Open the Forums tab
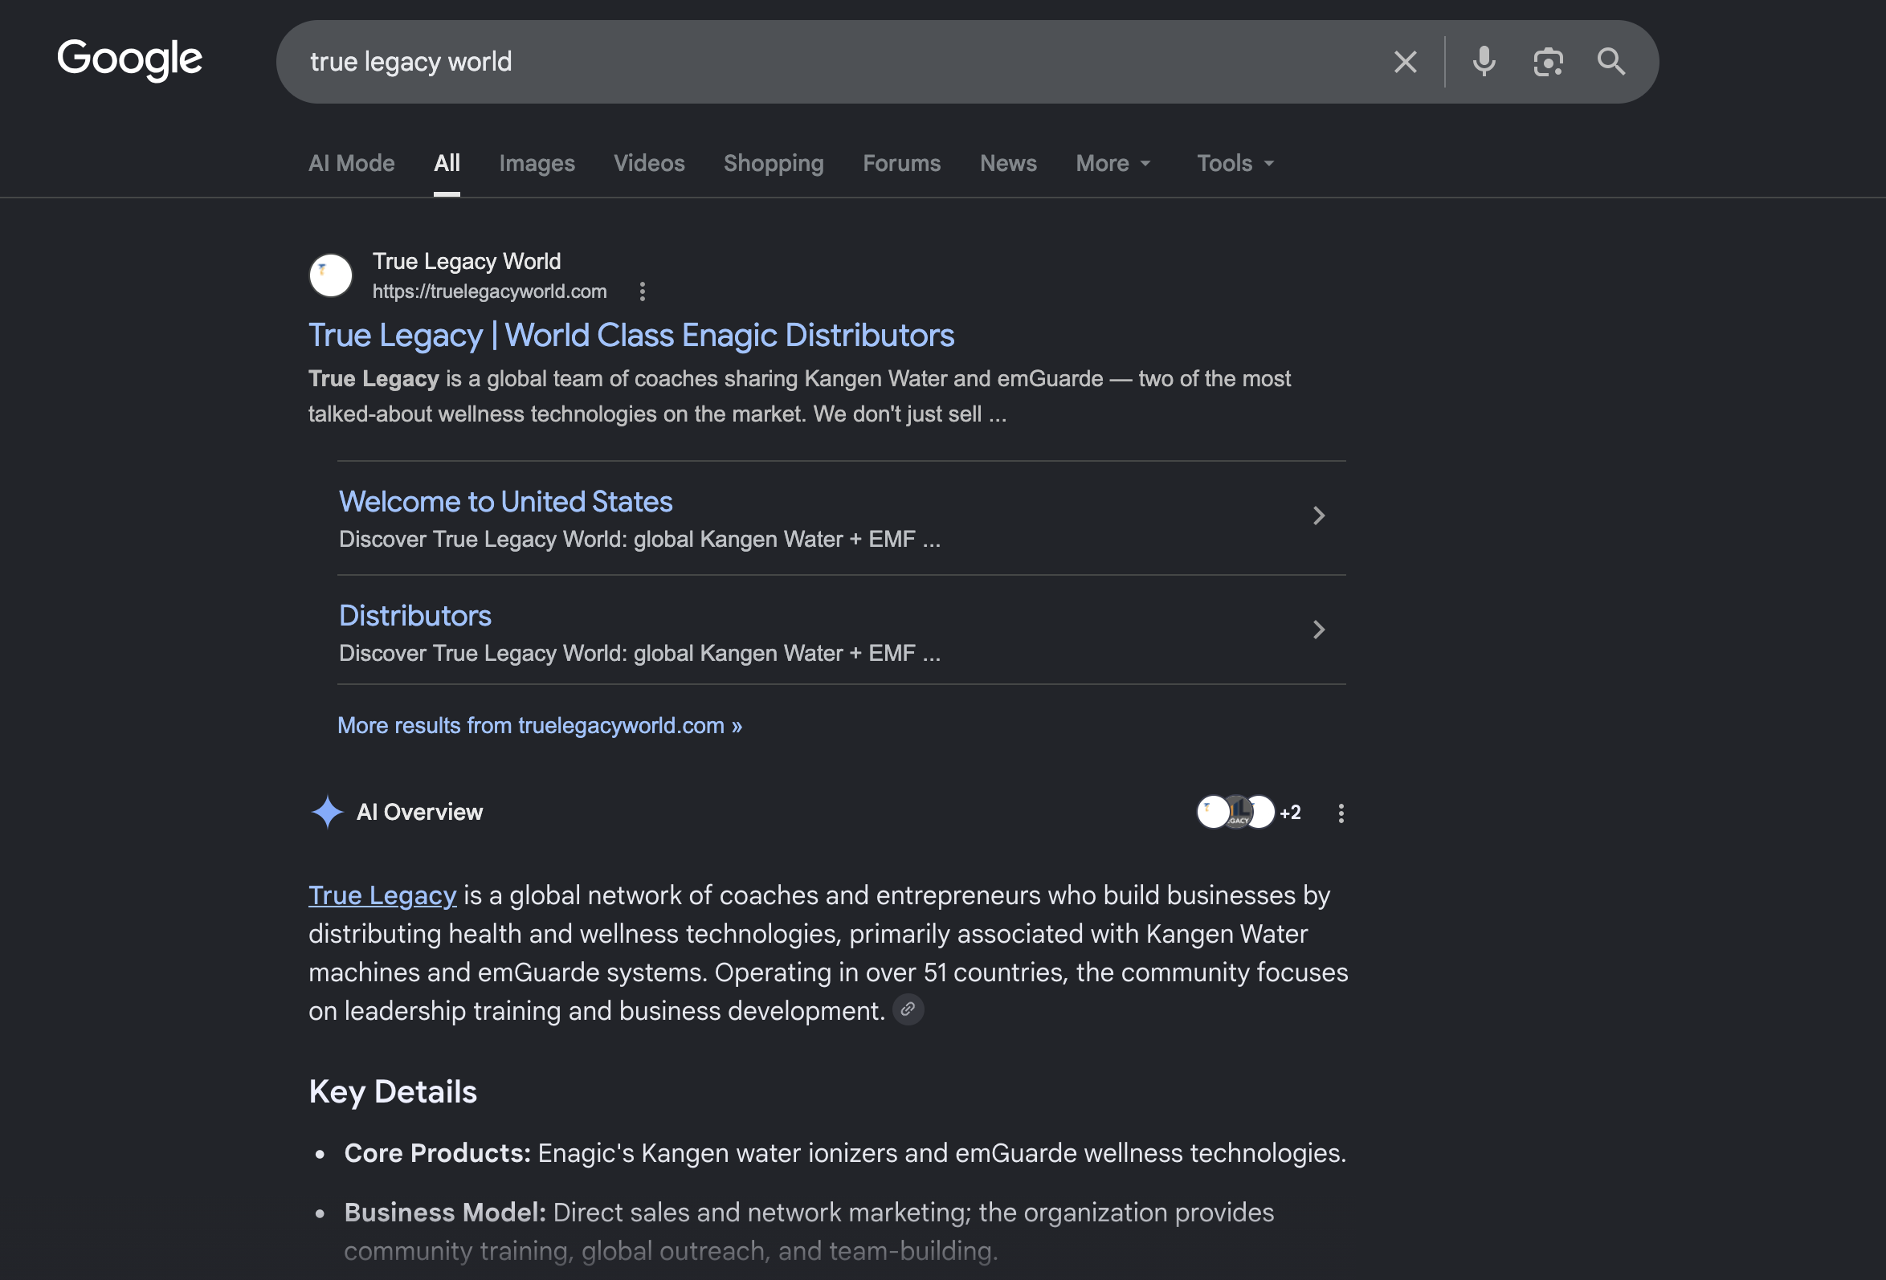This screenshot has height=1280, width=1886. tap(900, 163)
